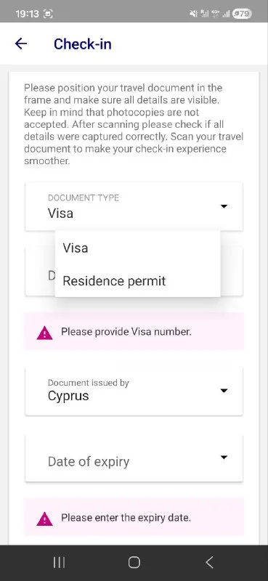Tap the Android navigation back chevron
The width and height of the screenshot is (268, 581).
(209, 562)
